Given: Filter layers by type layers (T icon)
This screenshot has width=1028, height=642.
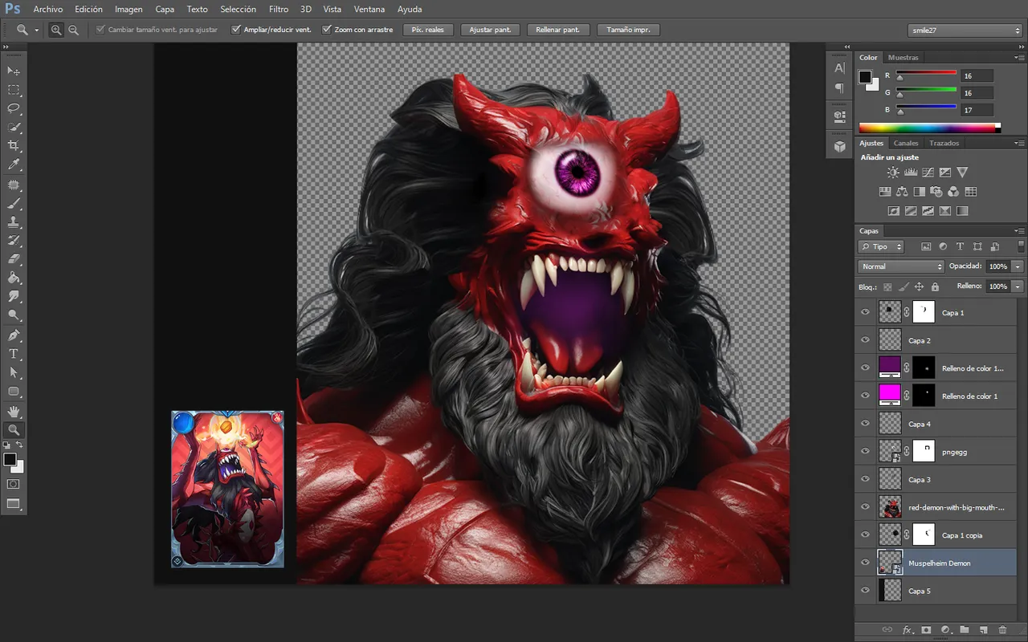Looking at the screenshot, I should (960, 246).
